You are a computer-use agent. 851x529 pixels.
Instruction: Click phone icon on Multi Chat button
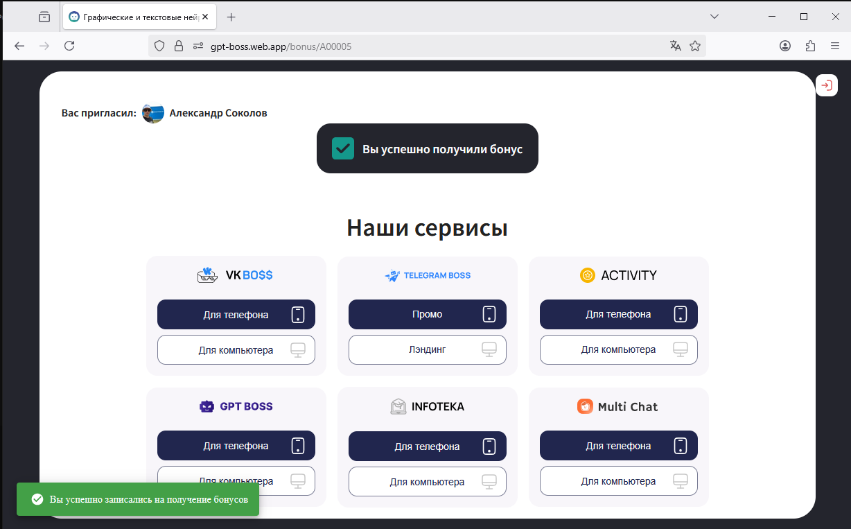[681, 446]
